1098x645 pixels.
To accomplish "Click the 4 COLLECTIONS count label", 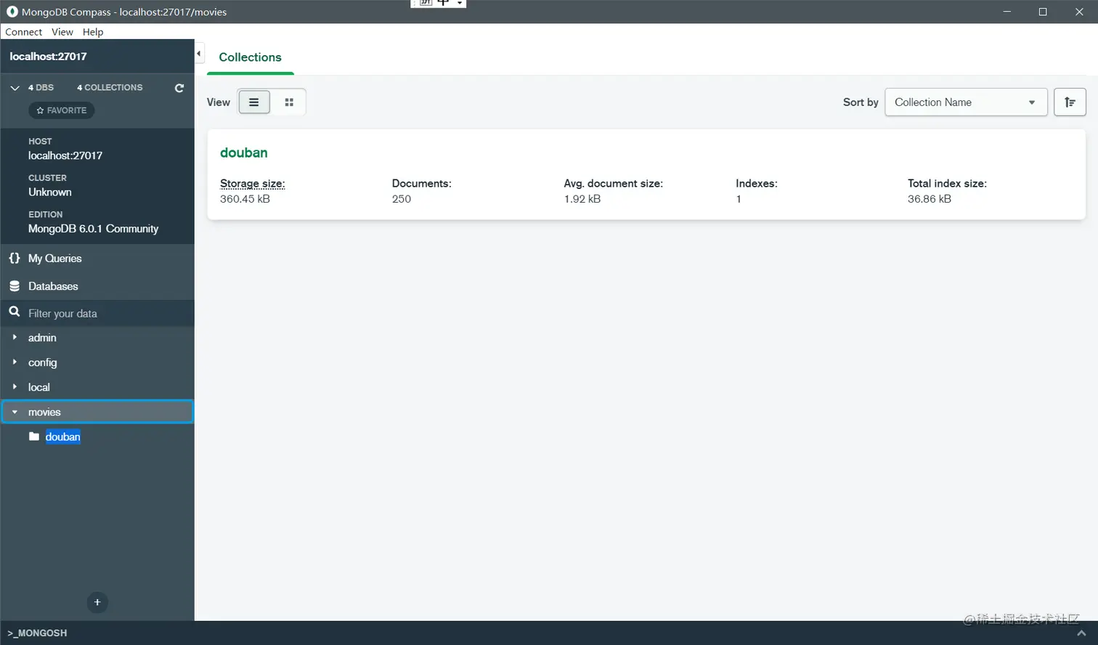I will coord(110,88).
